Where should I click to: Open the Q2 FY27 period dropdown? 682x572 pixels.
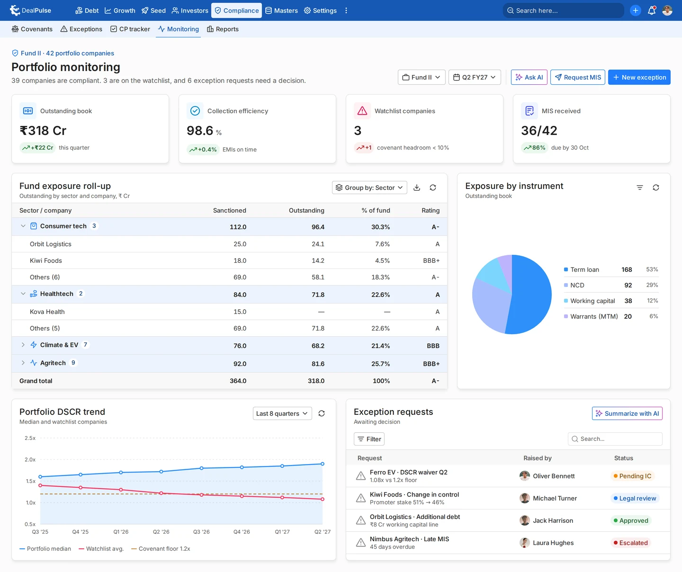click(475, 77)
